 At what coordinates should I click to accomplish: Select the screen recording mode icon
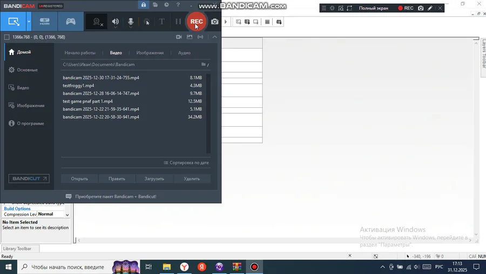13,22
